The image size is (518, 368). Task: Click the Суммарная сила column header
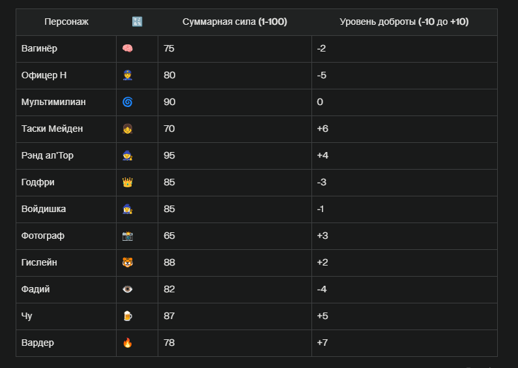click(x=235, y=22)
